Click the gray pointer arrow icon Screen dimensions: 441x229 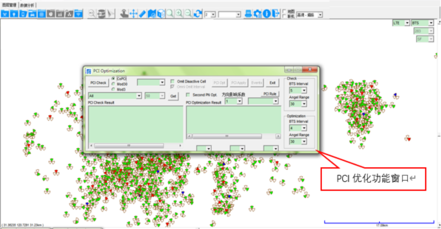(x=111, y=13)
